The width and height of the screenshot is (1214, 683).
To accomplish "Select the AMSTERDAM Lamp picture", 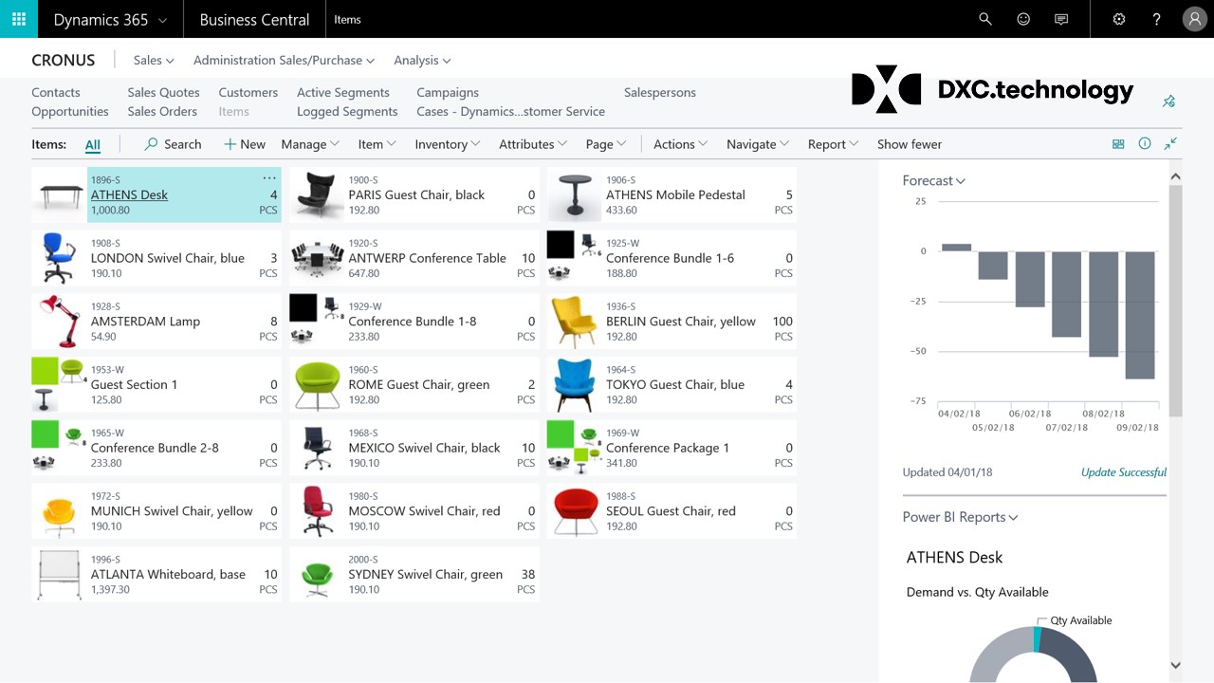I will coord(59,322).
